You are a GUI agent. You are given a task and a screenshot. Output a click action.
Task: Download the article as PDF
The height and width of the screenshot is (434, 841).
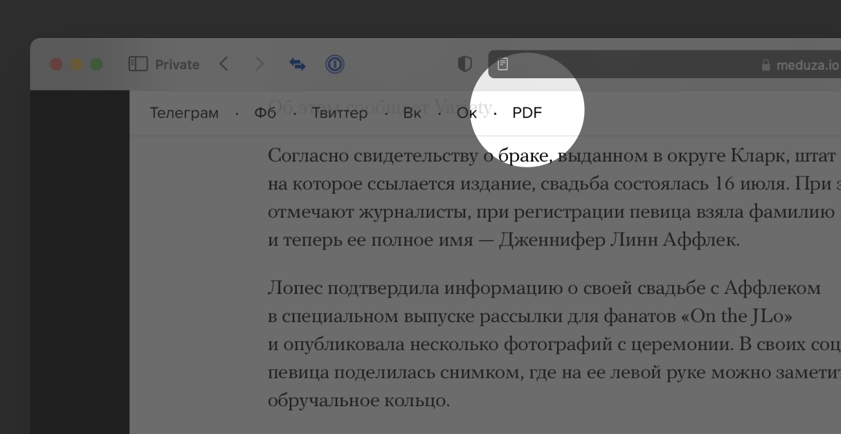(527, 113)
